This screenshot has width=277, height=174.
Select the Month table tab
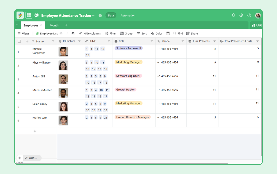(x=54, y=25)
